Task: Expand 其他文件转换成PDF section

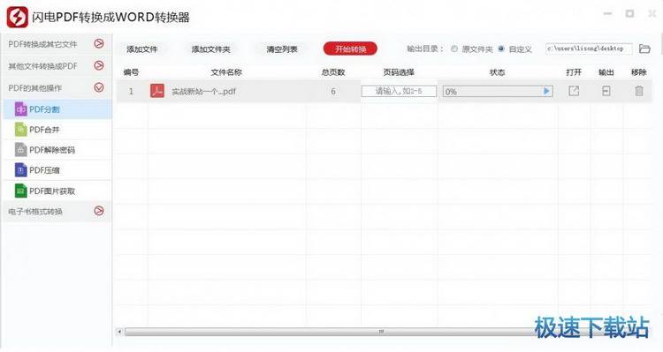Action: (x=98, y=65)
